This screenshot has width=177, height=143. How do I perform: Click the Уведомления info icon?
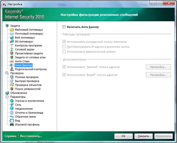[x=12, y=109]
